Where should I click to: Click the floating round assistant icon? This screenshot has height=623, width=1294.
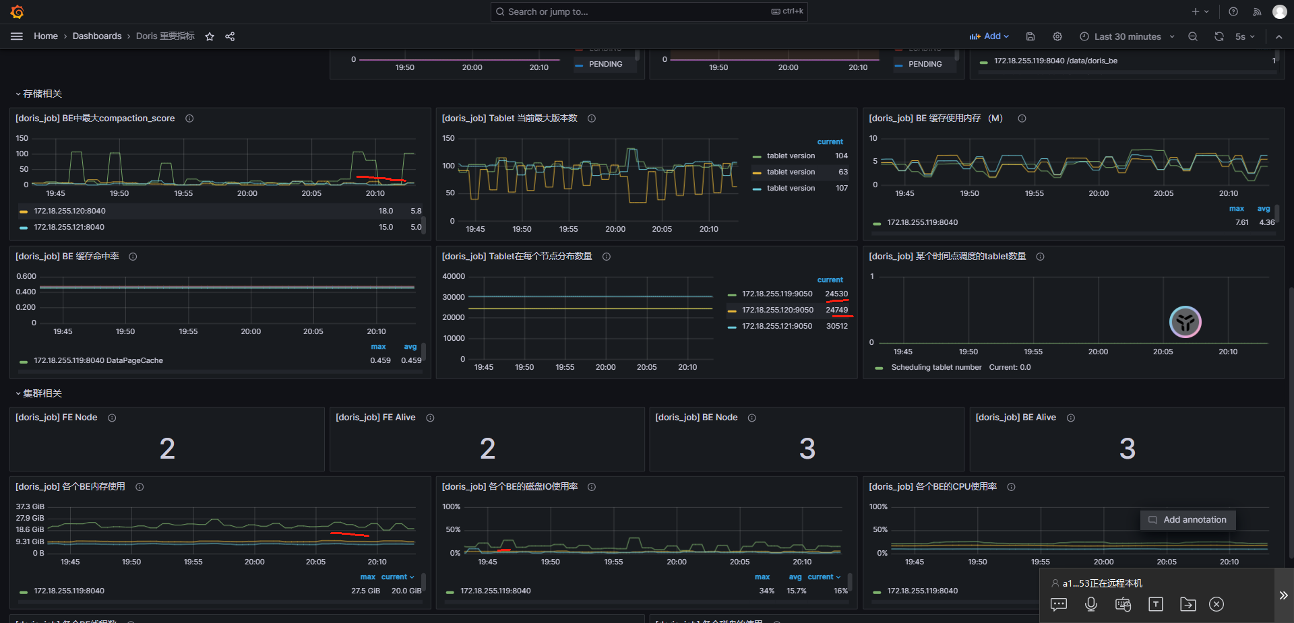[x=1185, y=322]
